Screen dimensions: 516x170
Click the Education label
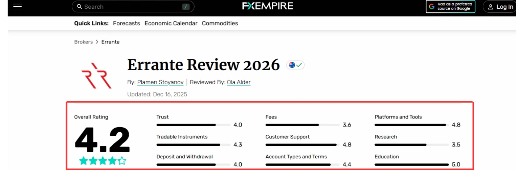pos(387,157)
